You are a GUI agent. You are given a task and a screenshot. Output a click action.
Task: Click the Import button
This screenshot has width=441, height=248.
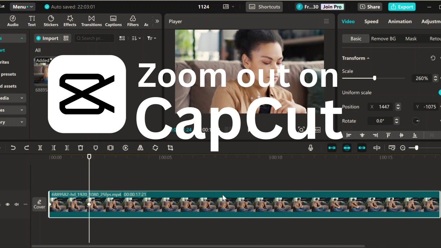47,38
